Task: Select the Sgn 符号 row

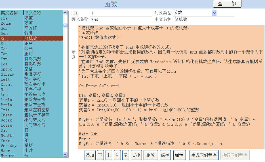Action: 31,33
